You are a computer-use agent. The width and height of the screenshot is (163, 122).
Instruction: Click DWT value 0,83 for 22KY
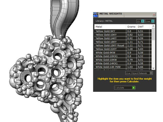tap(141, 49)
